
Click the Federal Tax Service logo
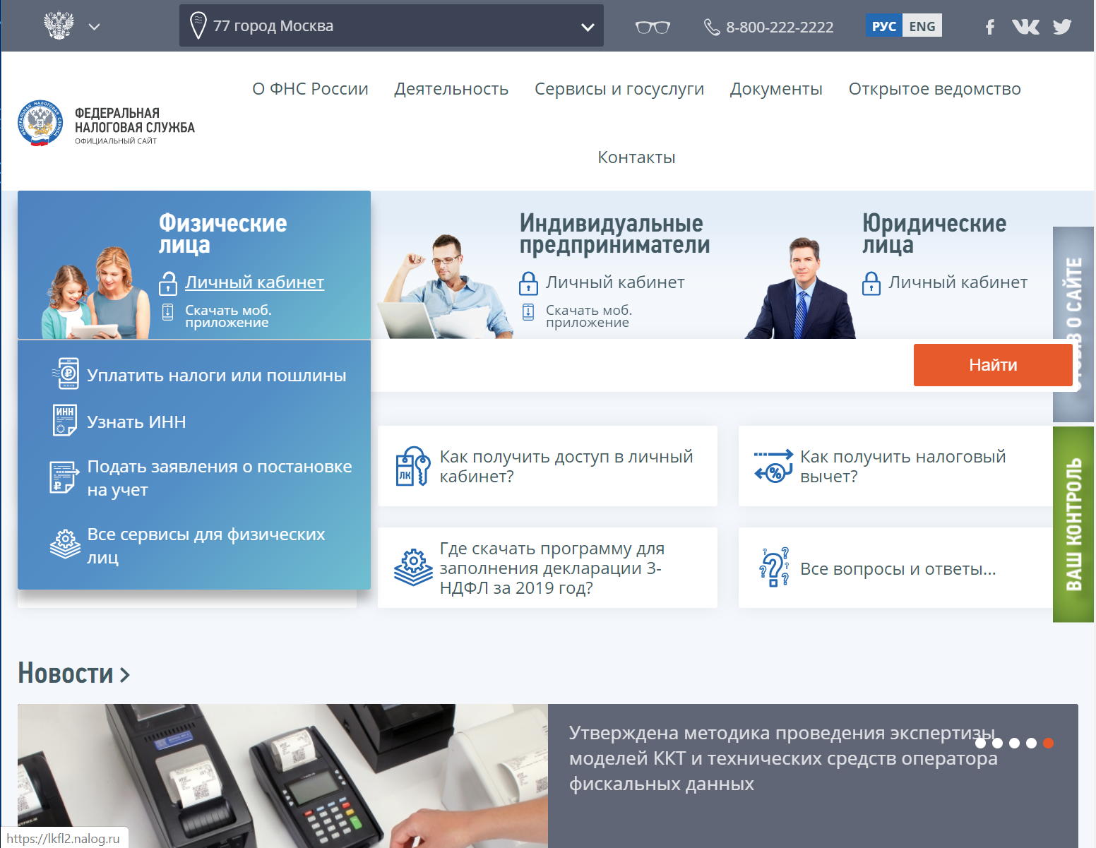pyautogui.click(x=40, y=124)
